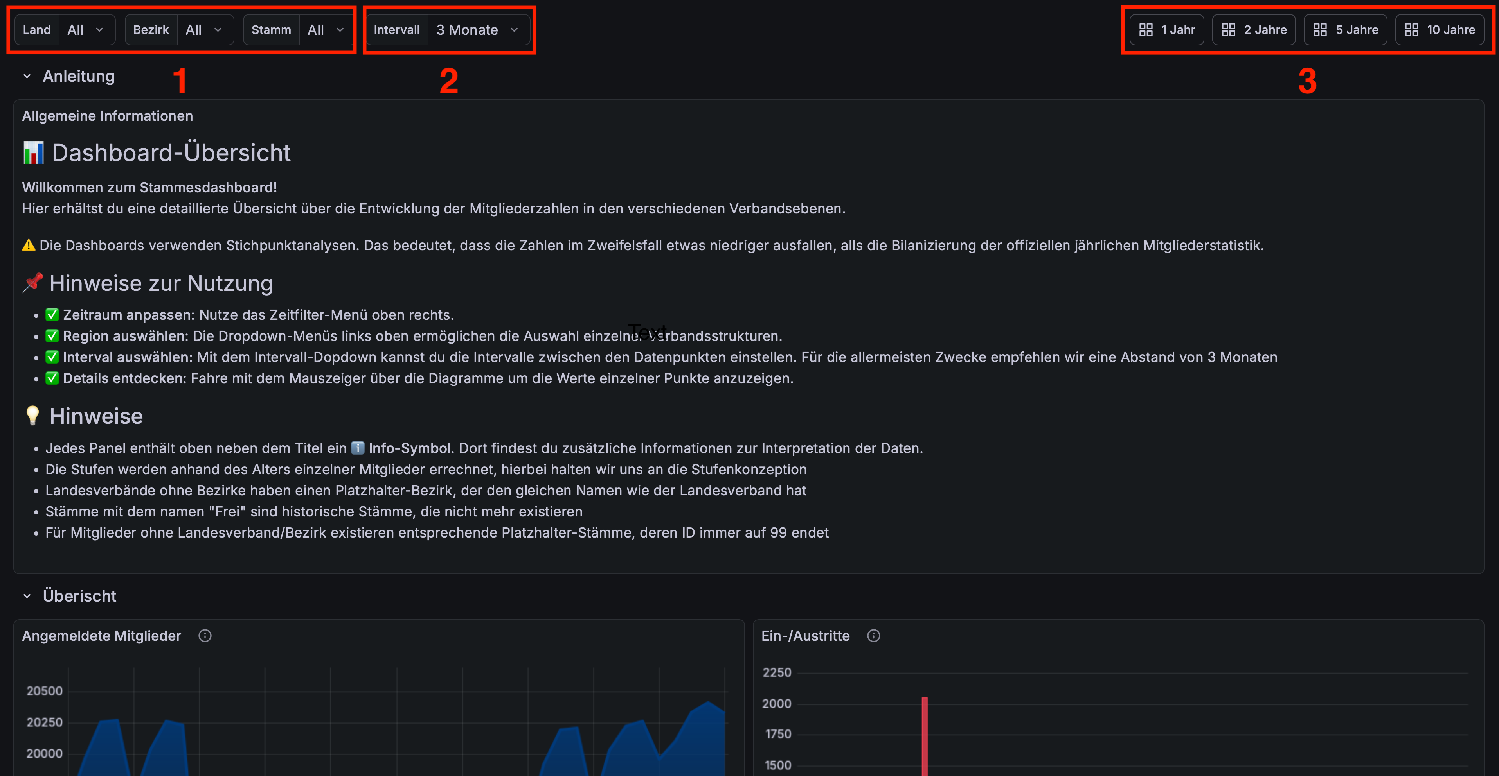Image resolution: width=1499 pixels, height=776 pixels.
Task: Click the dashboard icon beside 5 Jahre
Action: tap(1320, 29)
